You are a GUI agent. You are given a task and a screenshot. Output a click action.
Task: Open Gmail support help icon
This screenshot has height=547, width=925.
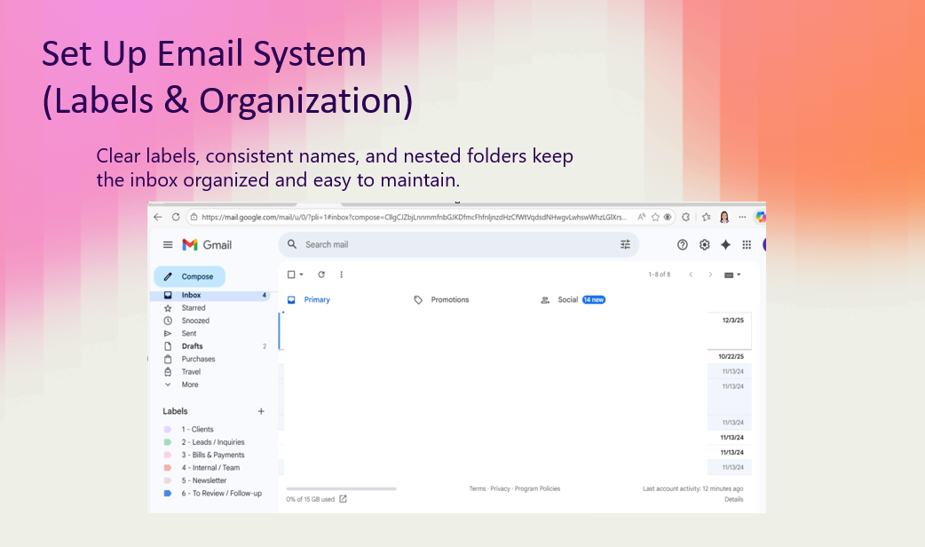(x=683, y=245)
